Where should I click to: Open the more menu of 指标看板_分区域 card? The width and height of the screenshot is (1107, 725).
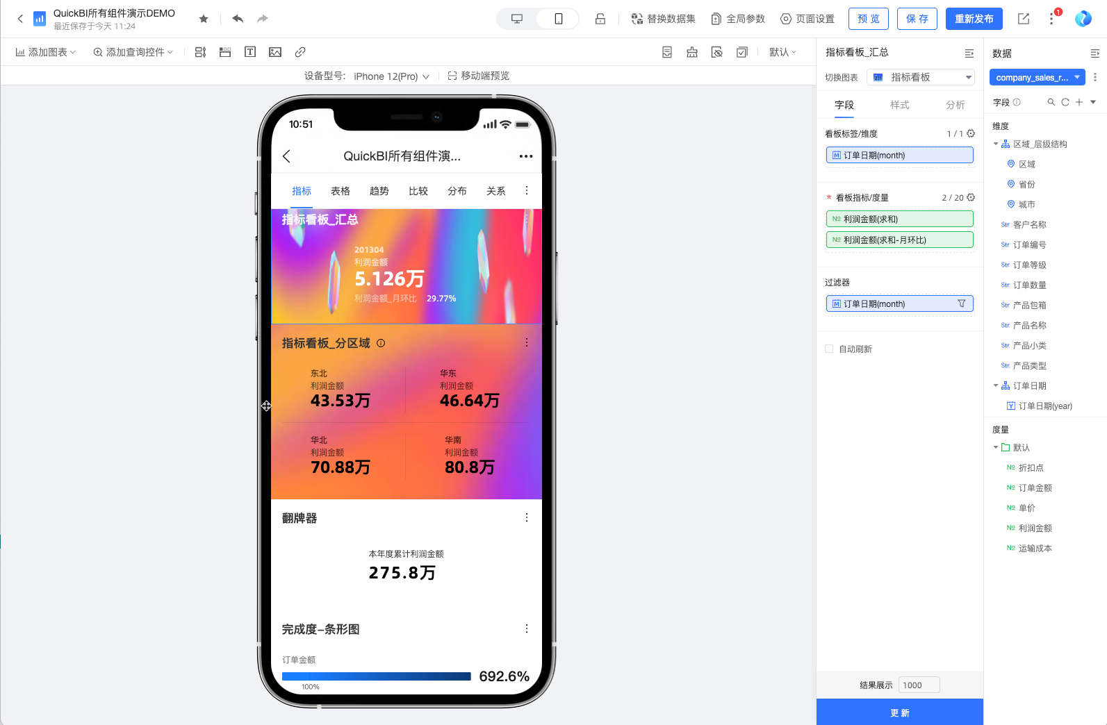coord(527,342)
